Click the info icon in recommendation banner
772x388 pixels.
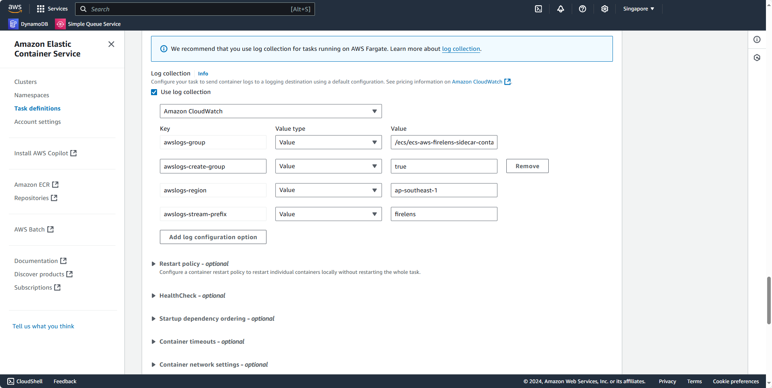click(164, 49)
